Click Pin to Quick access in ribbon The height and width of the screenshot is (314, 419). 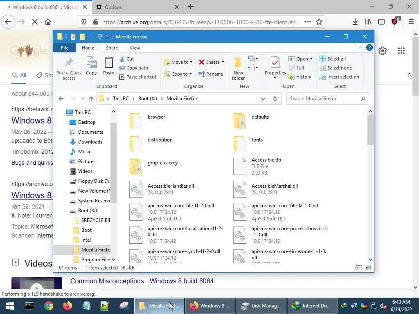pos(69,69)
